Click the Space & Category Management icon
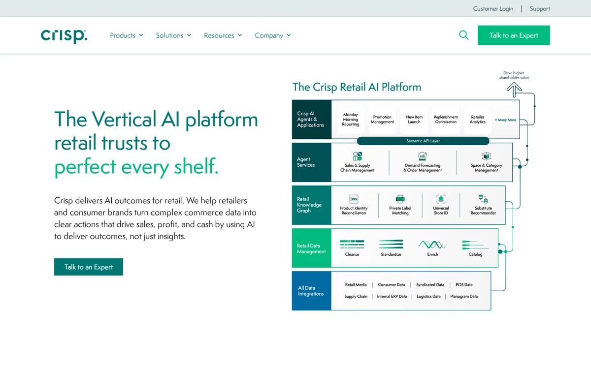 [486, 156]
